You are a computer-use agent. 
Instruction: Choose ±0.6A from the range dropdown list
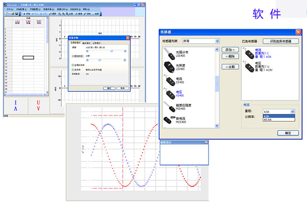[276, 120]
